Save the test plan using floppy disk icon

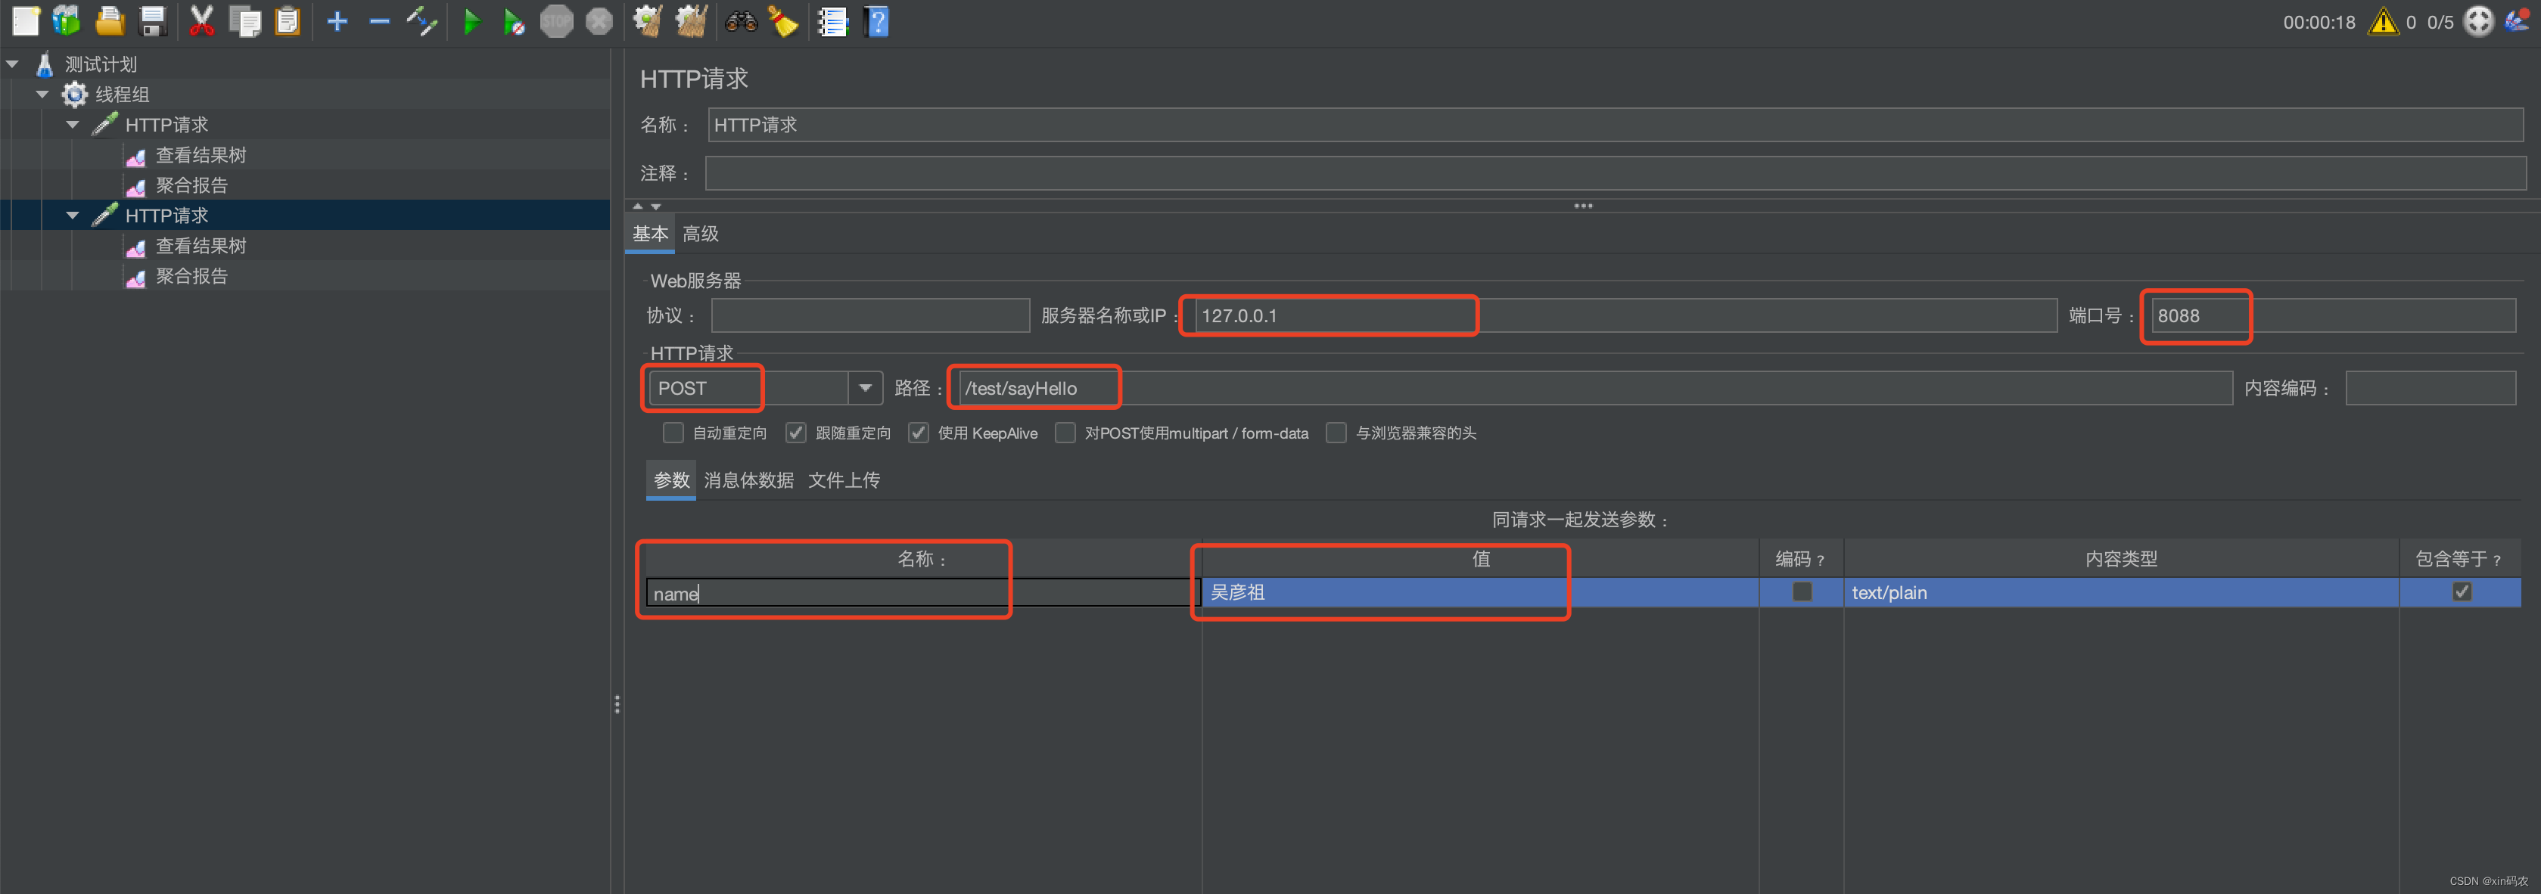pyautogui.click(x=152, y=20)
